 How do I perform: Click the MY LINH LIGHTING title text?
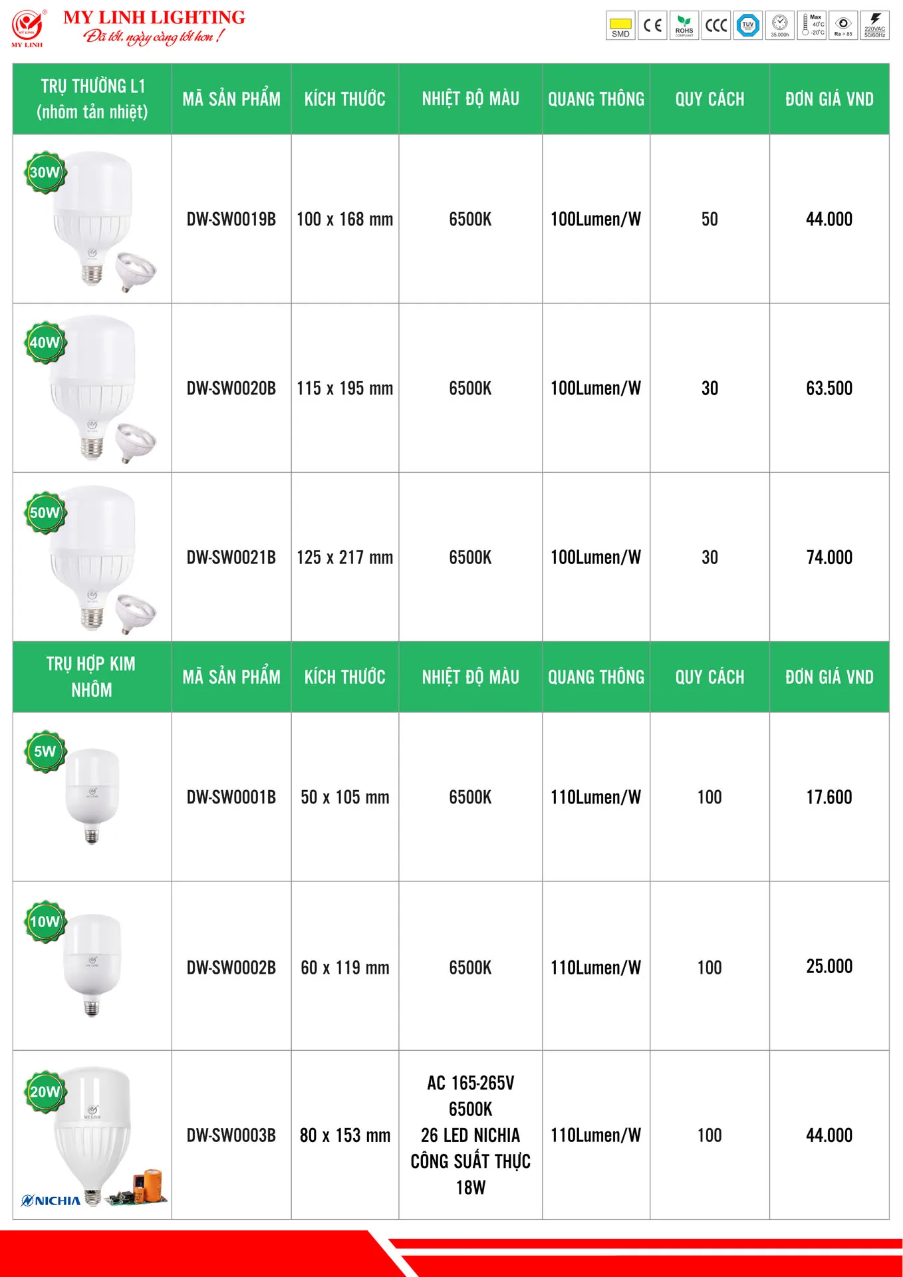(x=154, y=18)
